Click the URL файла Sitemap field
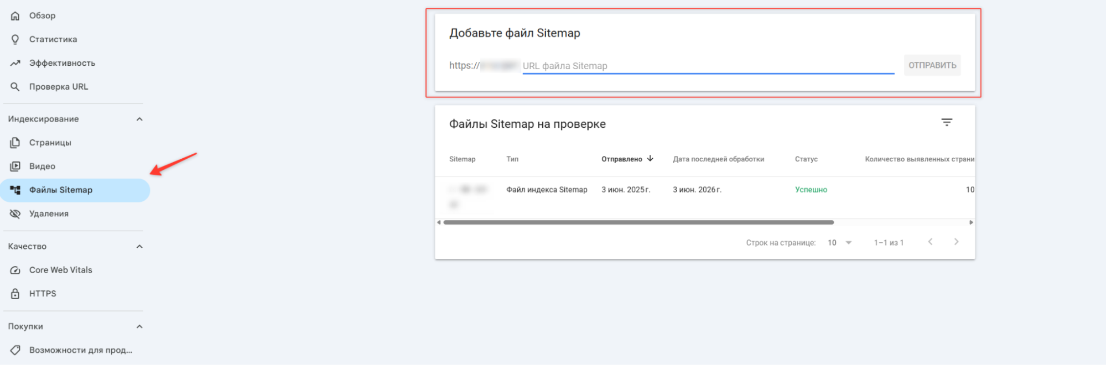The image size is (1106, 365). click(x=708, y=66)
